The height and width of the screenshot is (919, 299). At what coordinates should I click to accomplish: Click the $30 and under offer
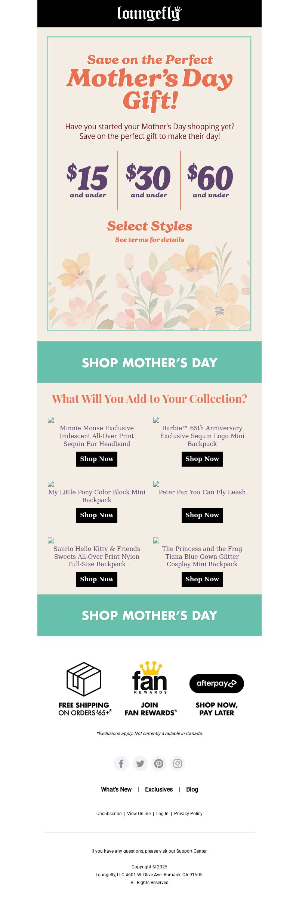[149, 181]
